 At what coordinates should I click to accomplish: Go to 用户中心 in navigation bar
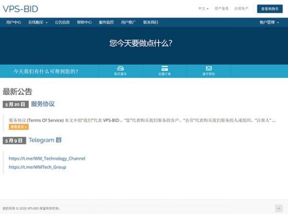13,23
